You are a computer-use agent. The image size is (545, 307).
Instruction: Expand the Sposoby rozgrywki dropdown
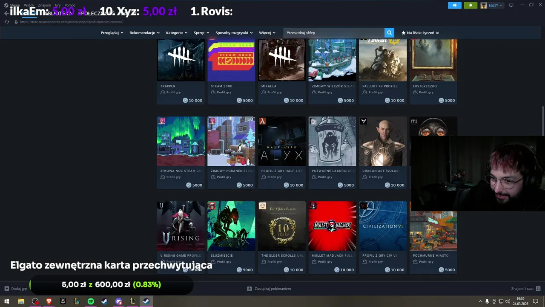coord(234,32)
